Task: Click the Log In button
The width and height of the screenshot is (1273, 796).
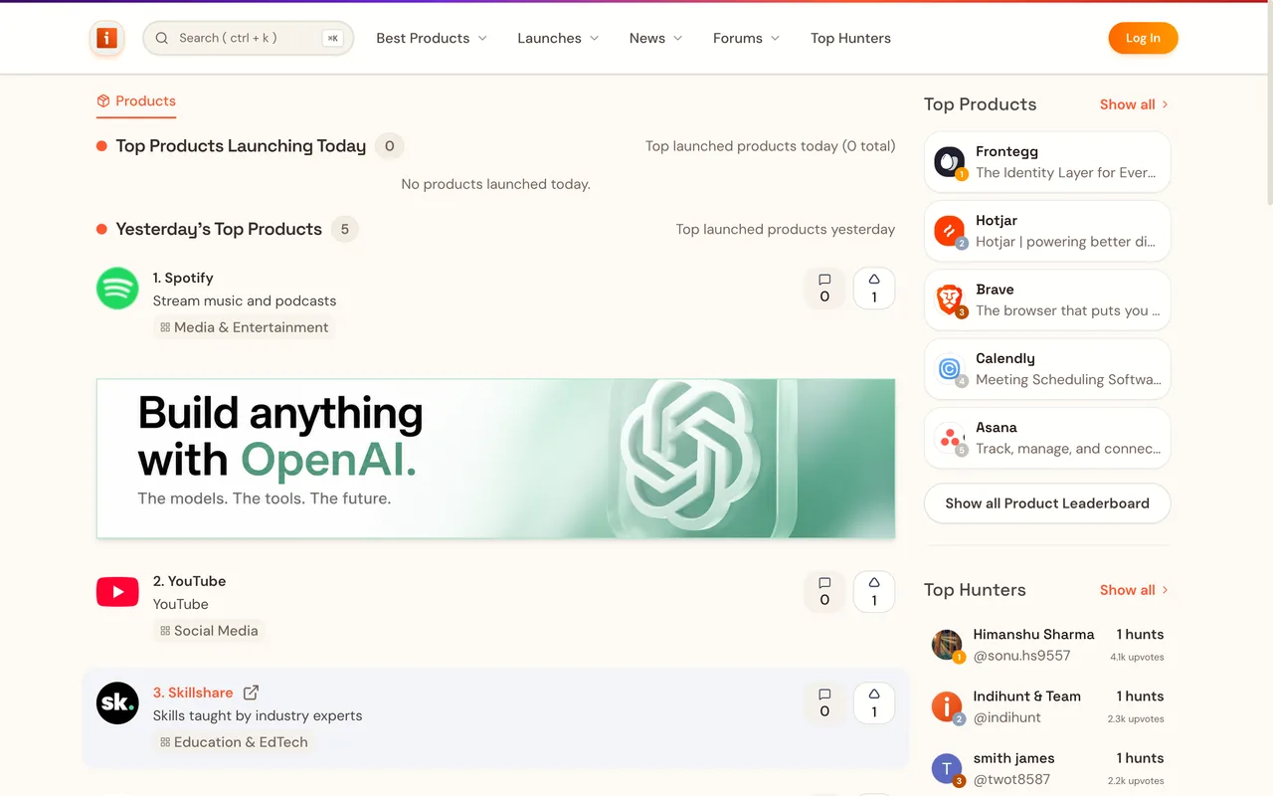Action: [x=1143, y=38]
